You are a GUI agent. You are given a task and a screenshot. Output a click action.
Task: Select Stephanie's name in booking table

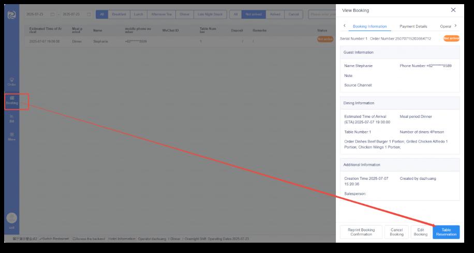tap(100, 41)
